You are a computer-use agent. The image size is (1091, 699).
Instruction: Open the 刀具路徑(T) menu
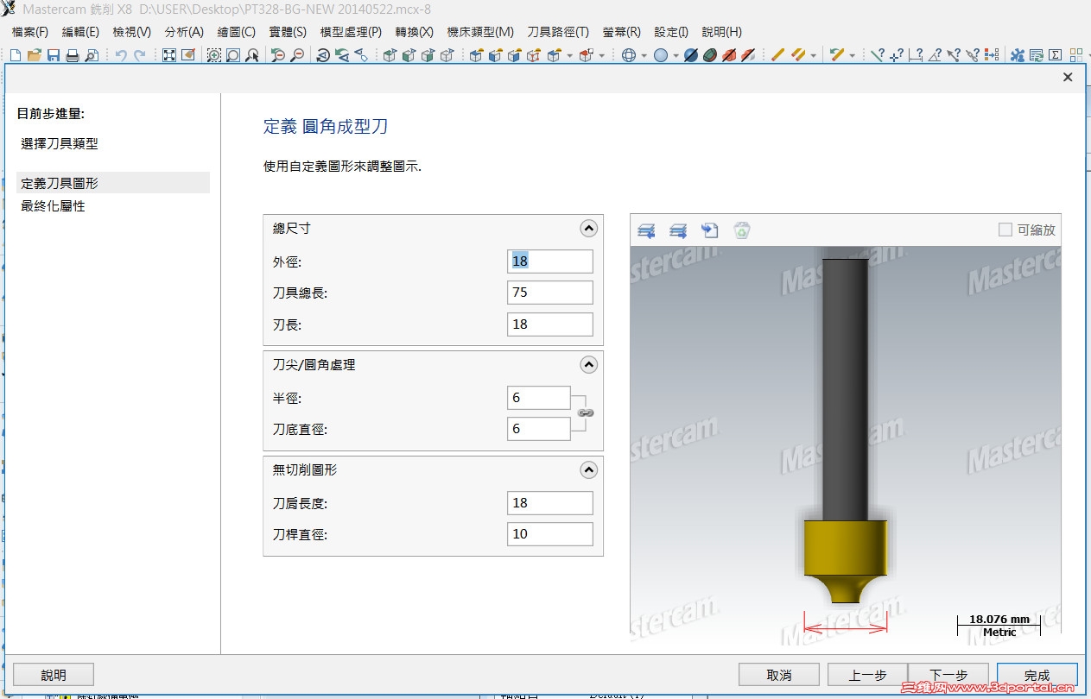[558, 32]
